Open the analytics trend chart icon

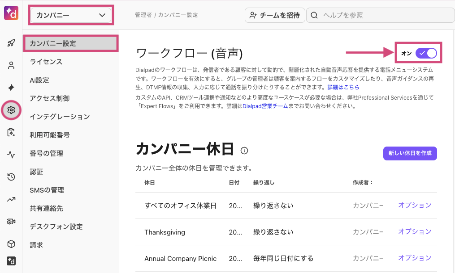10,199
